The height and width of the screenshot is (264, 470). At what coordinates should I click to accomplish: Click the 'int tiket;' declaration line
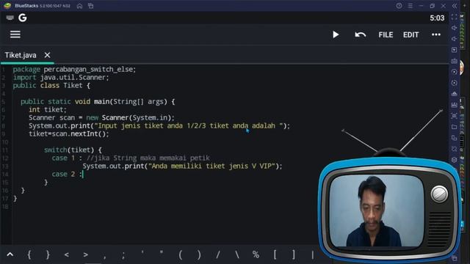[x=48, y=110]
